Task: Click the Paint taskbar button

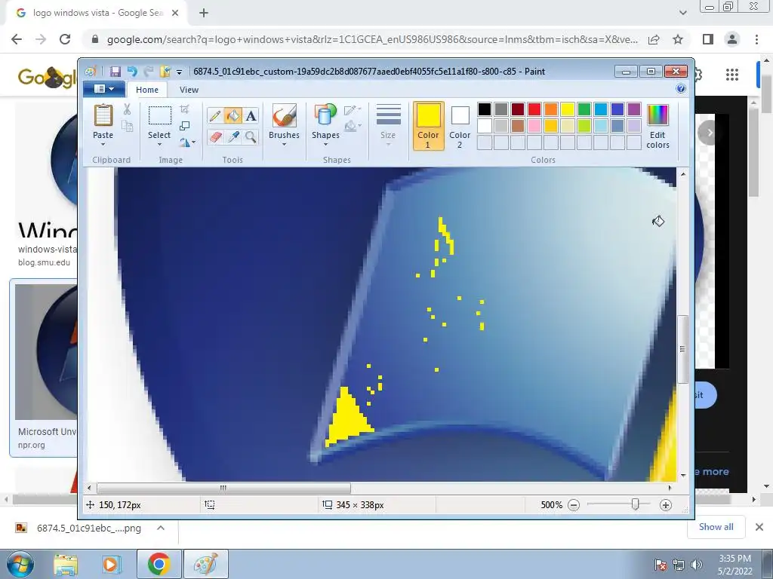Action: pos(206,564)
